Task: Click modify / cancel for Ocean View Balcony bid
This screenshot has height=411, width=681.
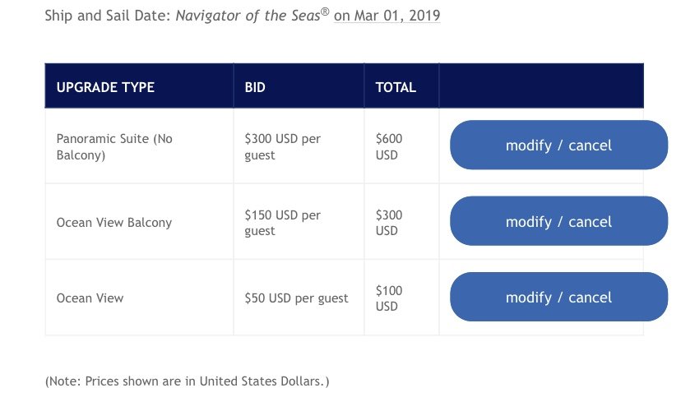Action: click(558, 221)
